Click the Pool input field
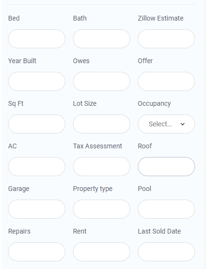 coord(166,209)
